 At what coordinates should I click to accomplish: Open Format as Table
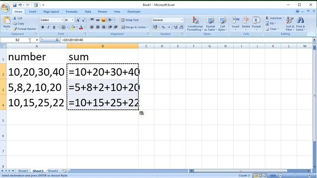[210, 24]
